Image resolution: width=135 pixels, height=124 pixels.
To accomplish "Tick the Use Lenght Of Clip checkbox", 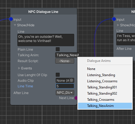I will click(58, 75).
